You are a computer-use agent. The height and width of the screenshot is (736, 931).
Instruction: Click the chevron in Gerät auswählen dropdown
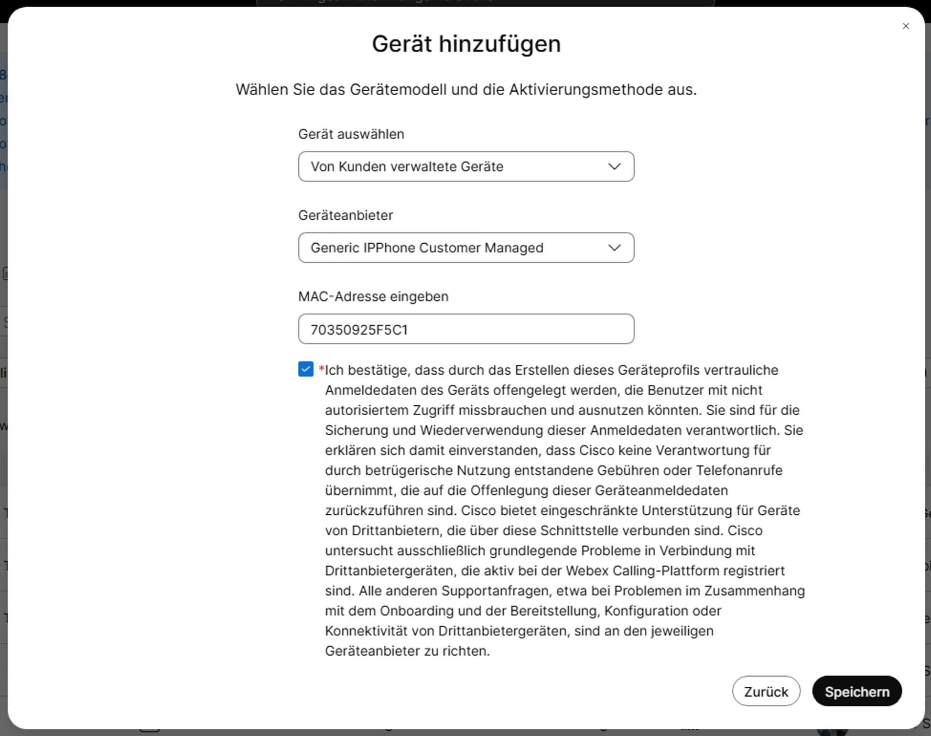tap(614, 166)
